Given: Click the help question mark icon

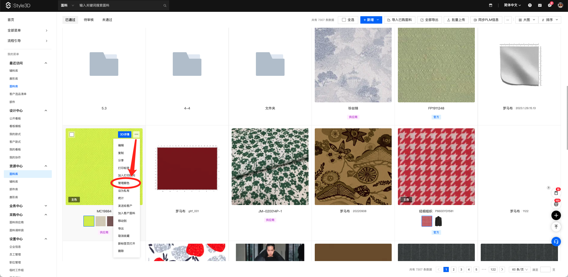Looking at the screenshot, I should (530, 5).
